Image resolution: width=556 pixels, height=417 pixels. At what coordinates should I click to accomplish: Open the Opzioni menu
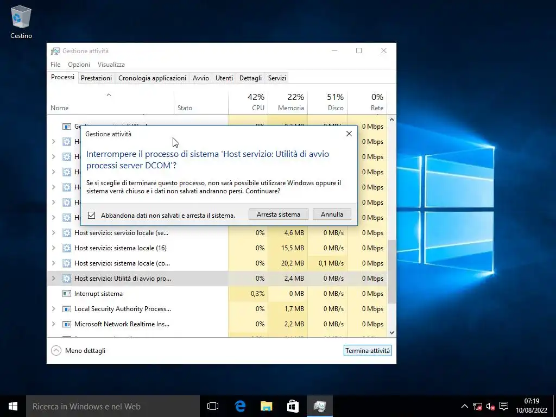pos(79,65)
